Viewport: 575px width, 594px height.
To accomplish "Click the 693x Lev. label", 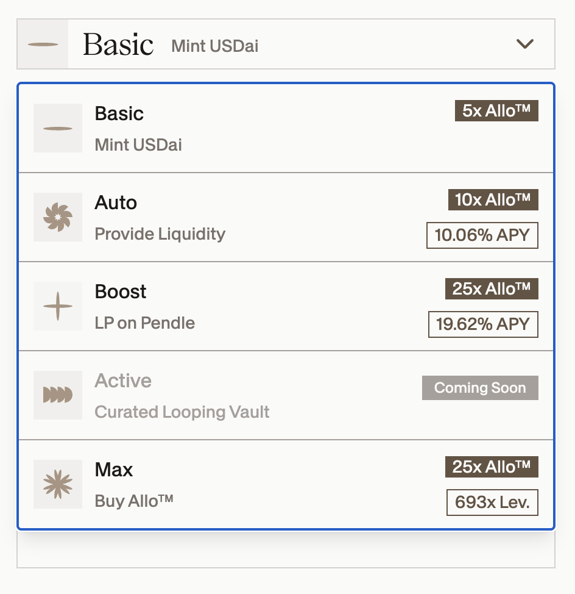I will click(492, 503).
